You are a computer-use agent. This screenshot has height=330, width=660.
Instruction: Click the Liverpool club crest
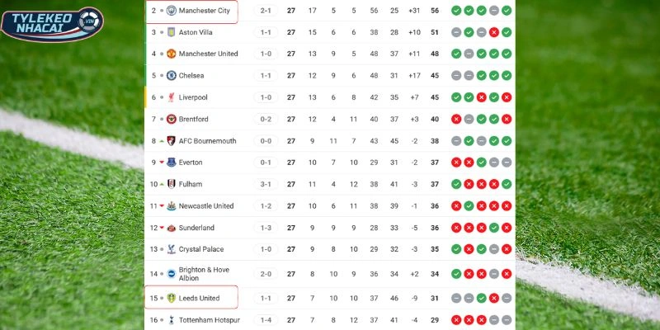[172, 97]
